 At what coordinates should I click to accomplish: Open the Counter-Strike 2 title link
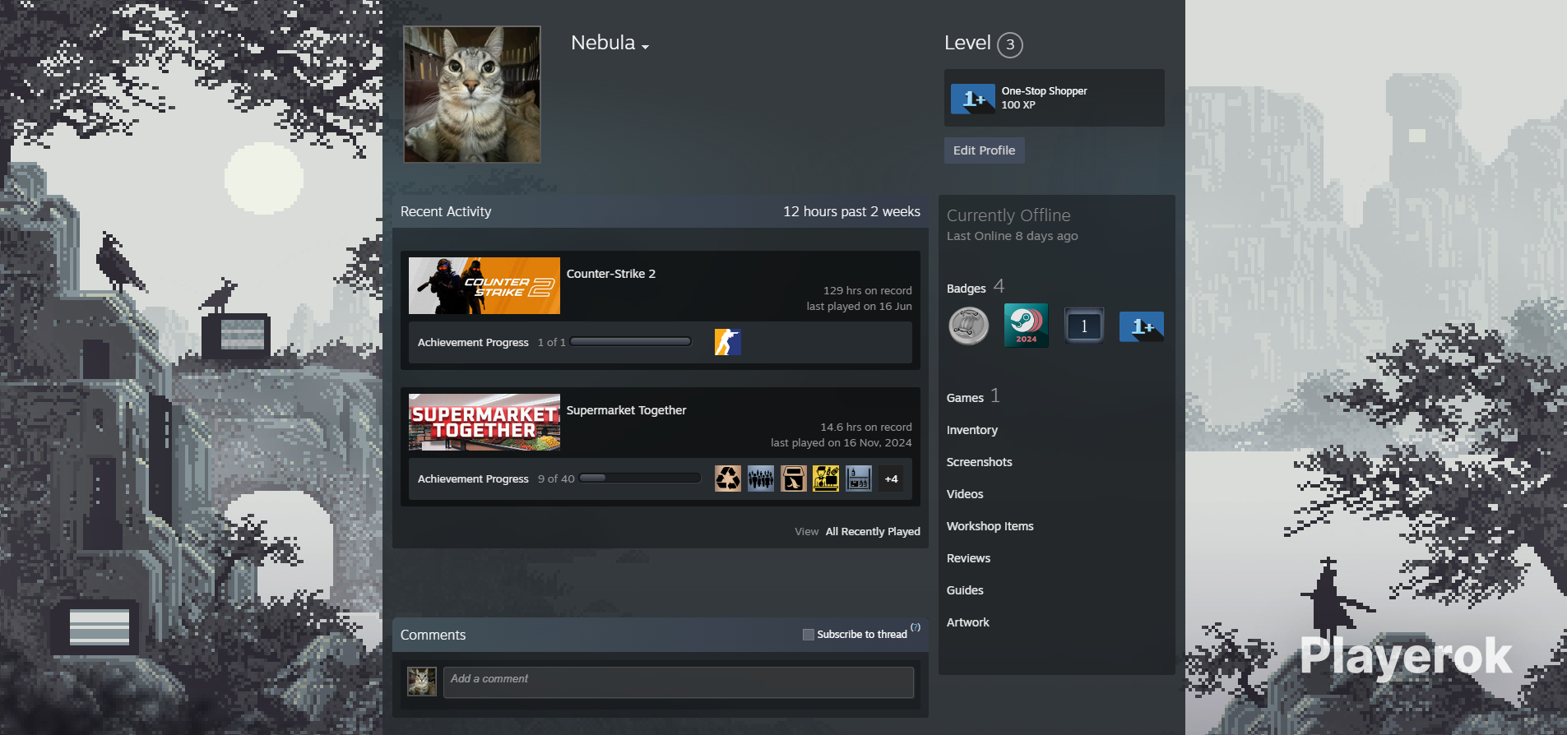coord(611,274)
